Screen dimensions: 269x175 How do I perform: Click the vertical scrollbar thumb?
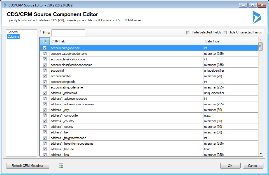260,46
